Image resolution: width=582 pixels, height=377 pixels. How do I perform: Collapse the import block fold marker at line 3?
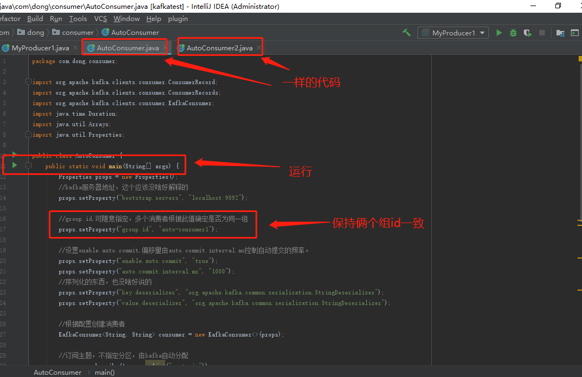coord(28,81)
